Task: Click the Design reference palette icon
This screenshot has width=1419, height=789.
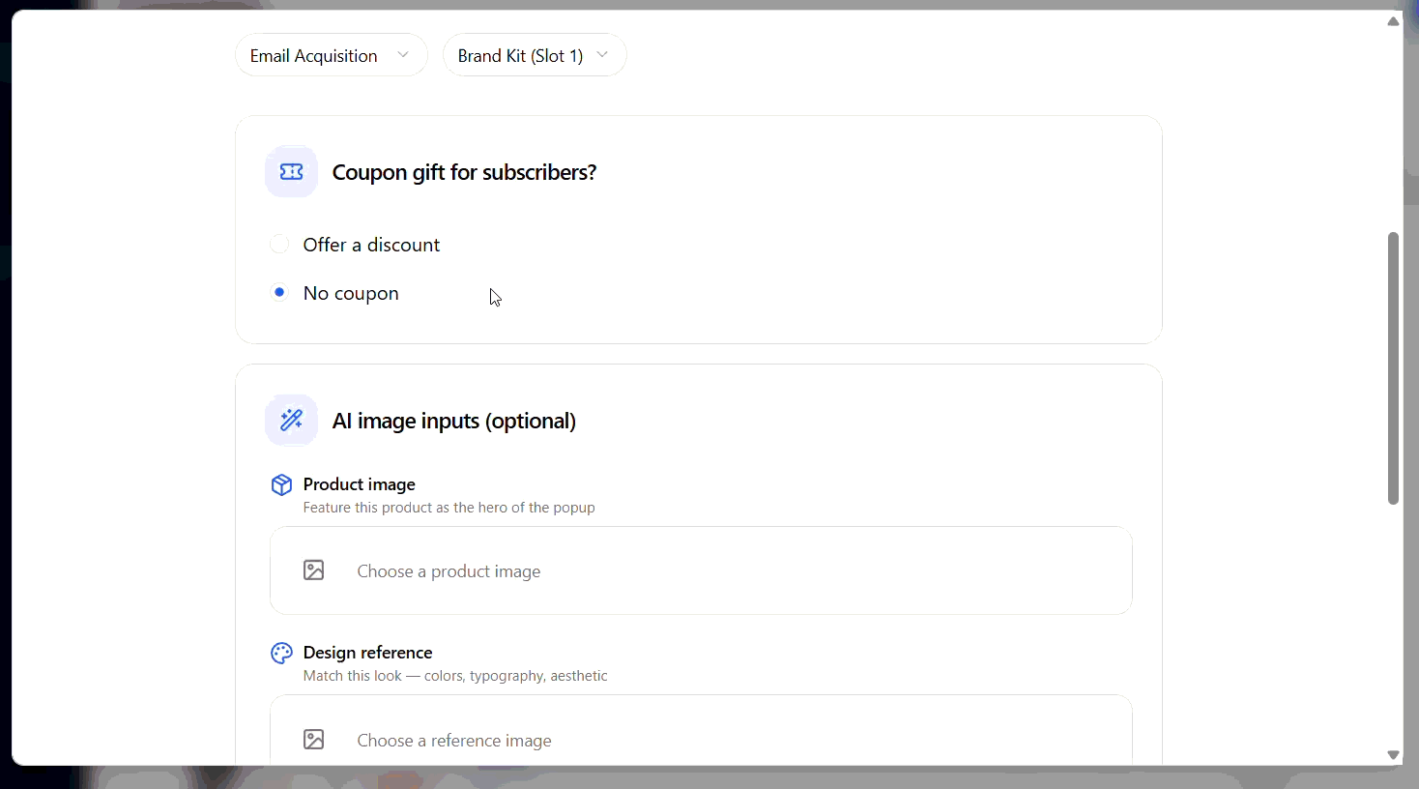Action: (281, 653)
